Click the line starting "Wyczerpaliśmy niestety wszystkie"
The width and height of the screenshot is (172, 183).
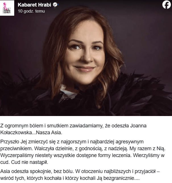click(82, 155)
